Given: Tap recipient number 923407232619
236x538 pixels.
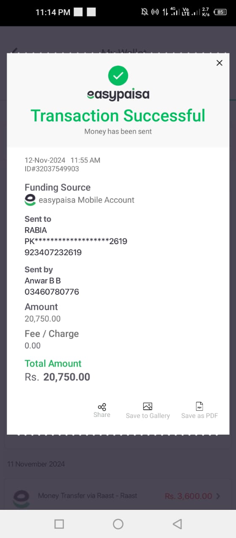Looking at the screenshot, I should tap(53, 253).
